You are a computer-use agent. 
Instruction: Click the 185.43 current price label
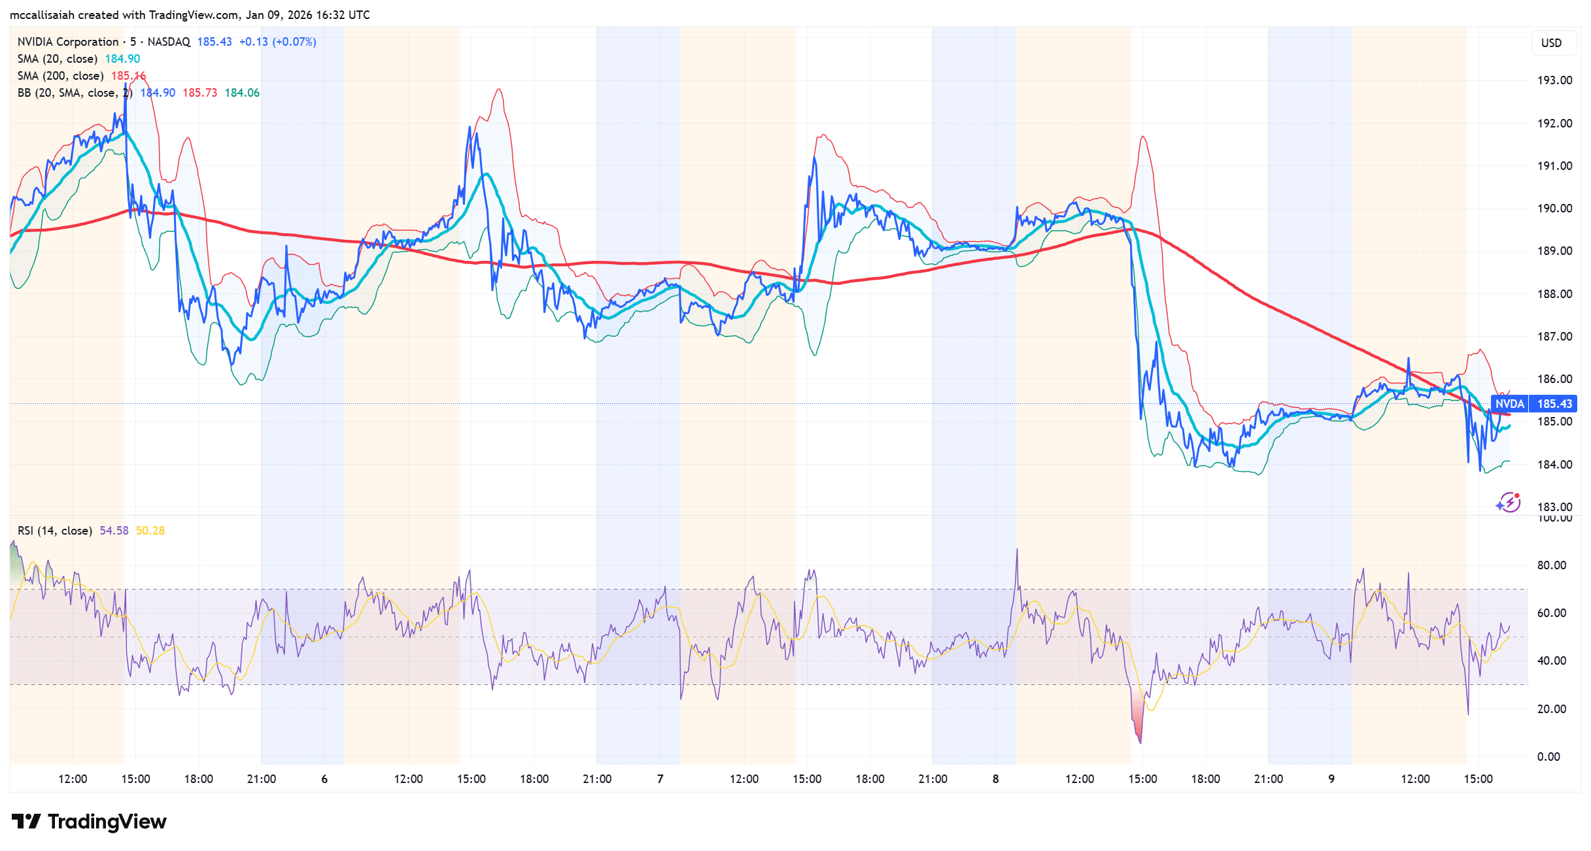tap(1554, 404)
